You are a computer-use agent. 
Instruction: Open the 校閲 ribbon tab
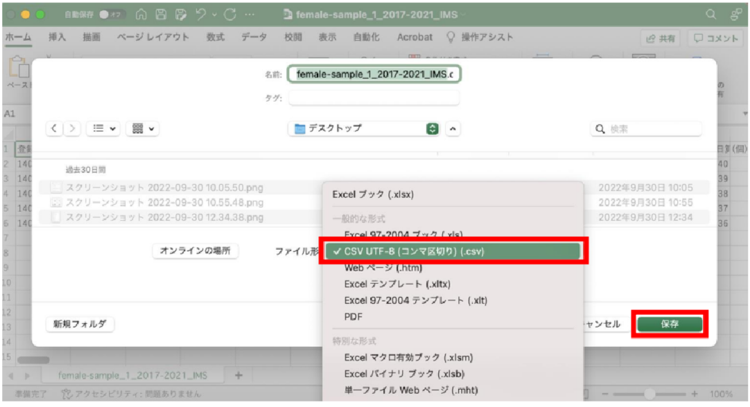coord(293,37)
